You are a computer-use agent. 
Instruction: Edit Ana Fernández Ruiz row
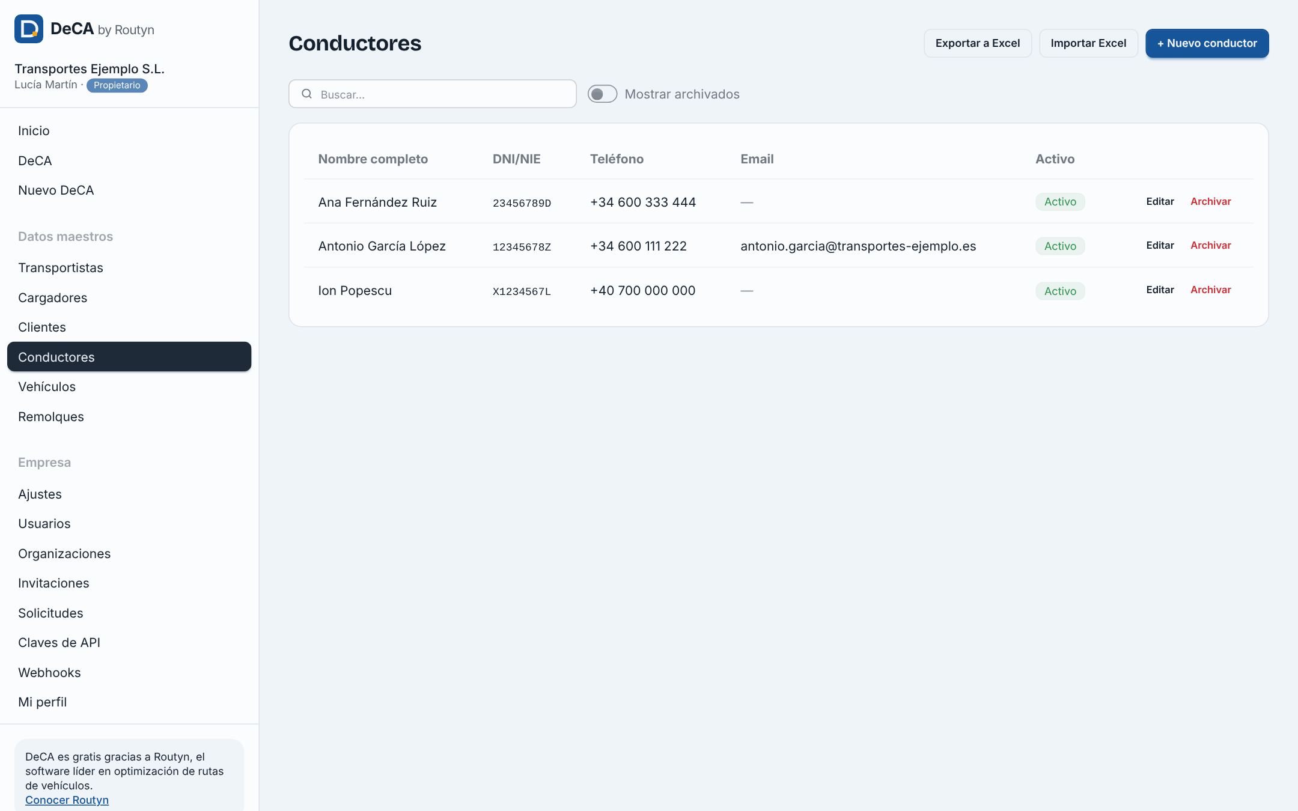click(1160, 201)
